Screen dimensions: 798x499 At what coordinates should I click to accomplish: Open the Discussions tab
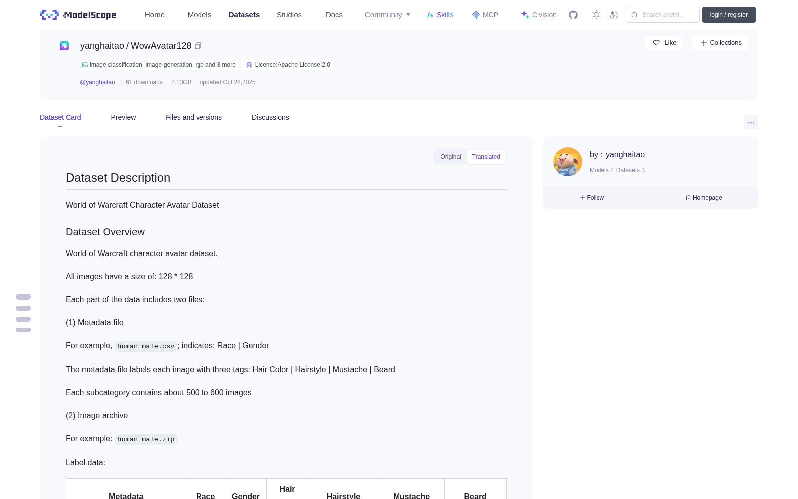[270, 117]
